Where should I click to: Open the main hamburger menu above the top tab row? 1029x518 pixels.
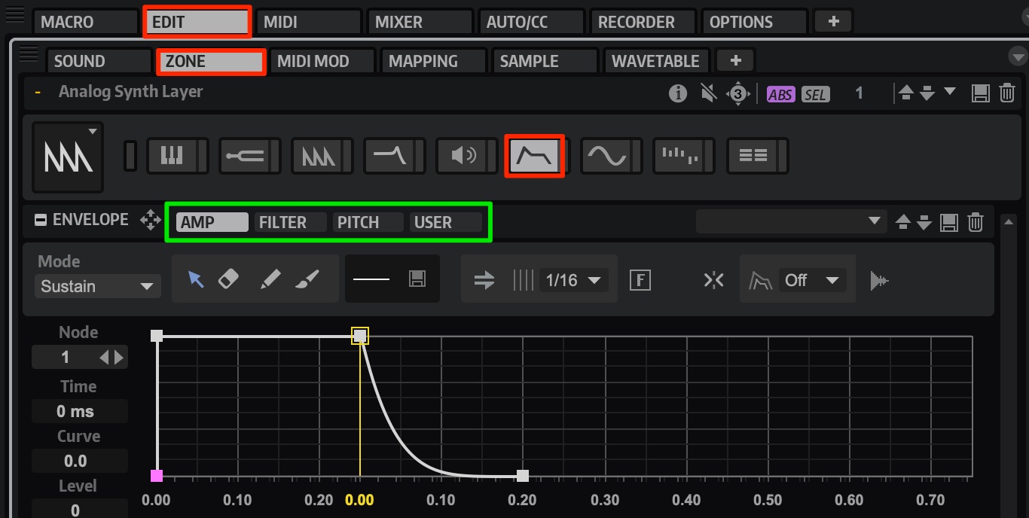14,14
